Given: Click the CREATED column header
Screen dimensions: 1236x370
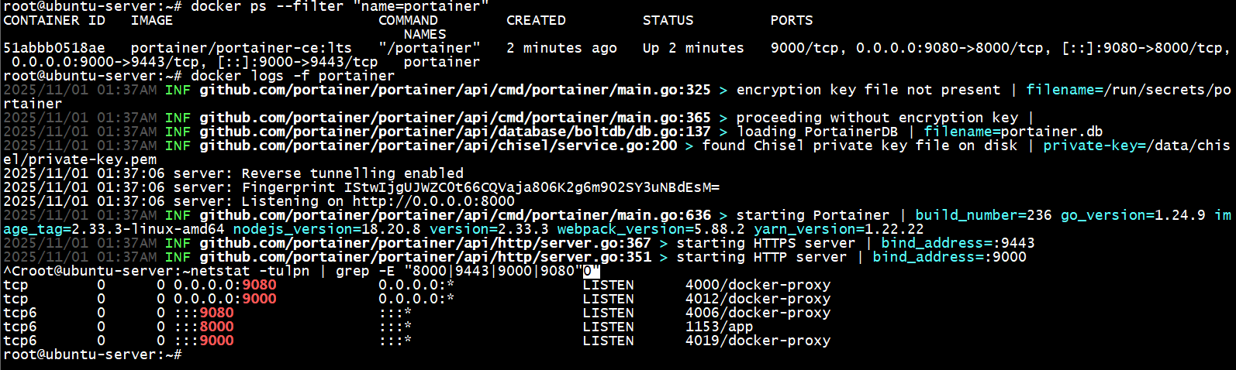Looking at the screenshot, I should click(536, 20).
